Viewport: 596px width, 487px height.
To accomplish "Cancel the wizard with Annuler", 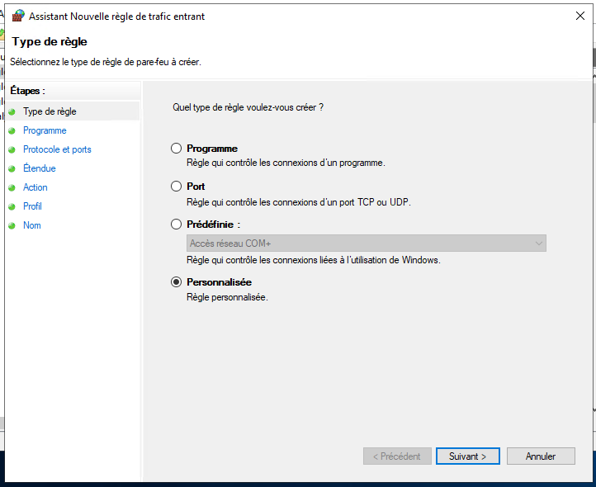I will (541, 456).
